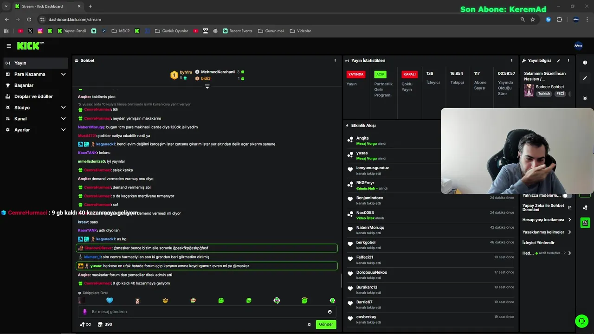Toggle the Yalnızca ifadelerle switch
The width and height of the screenshot is (594, 334).
pos(567,196)
